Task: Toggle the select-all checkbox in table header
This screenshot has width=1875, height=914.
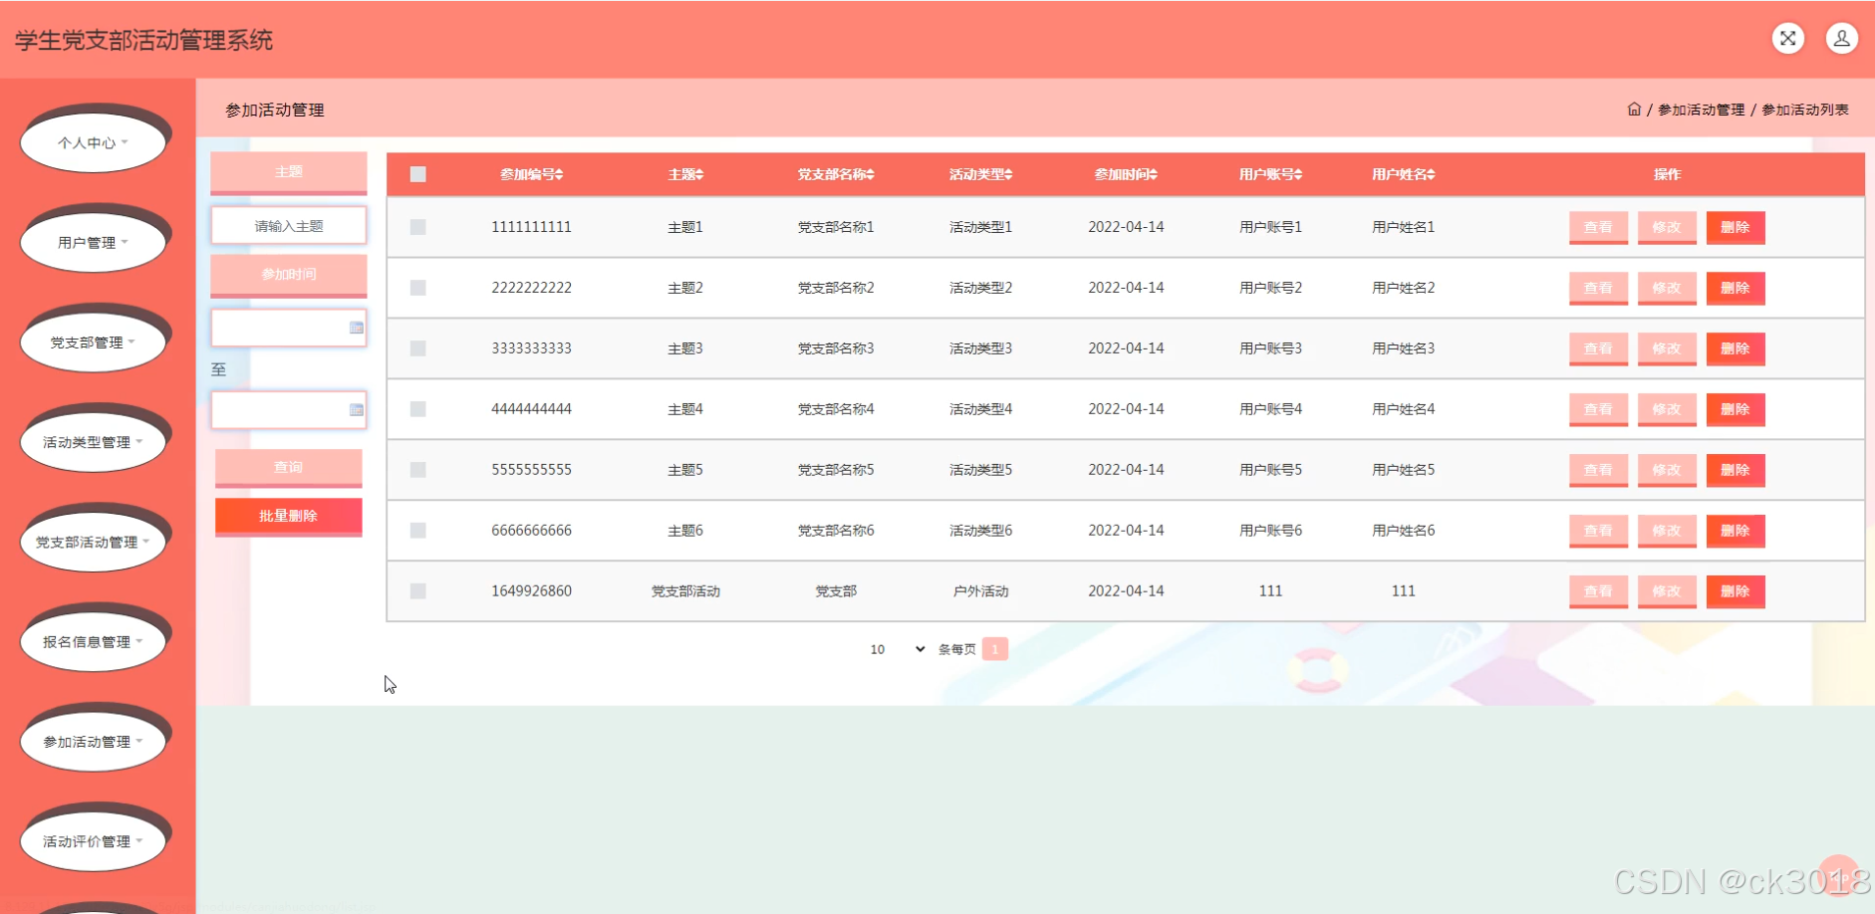Action: click(x=418, y=174)
